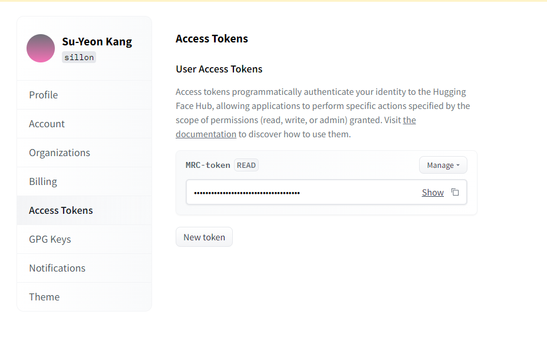Show the hidden MRC-token value

[x=433, y=193]
